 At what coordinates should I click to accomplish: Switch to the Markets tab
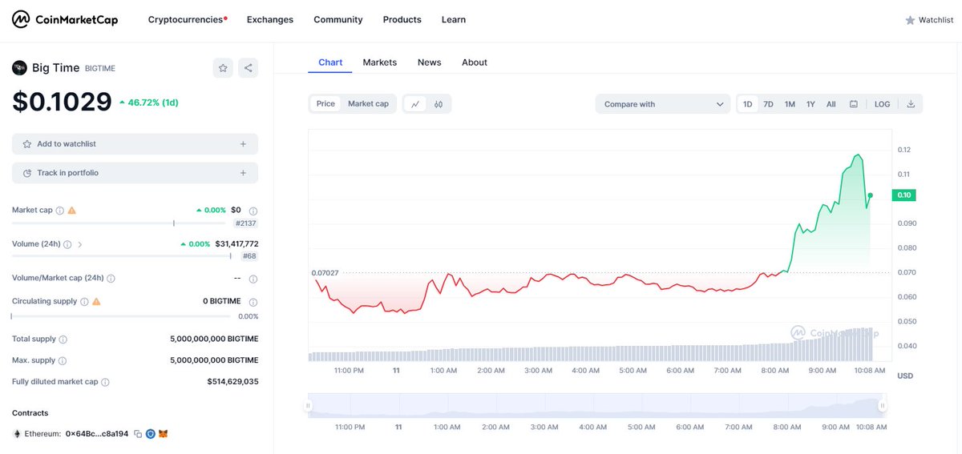[380, 62]
